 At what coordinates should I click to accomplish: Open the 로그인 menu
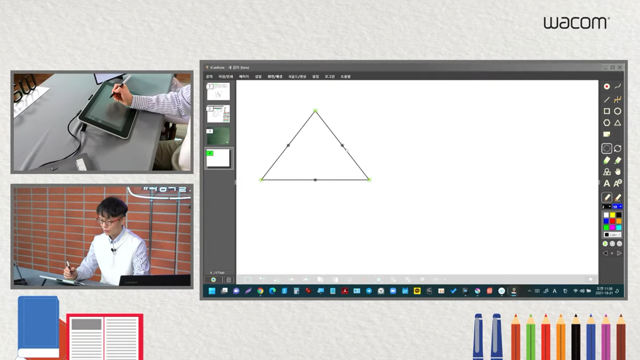click(x=330, y=76)
